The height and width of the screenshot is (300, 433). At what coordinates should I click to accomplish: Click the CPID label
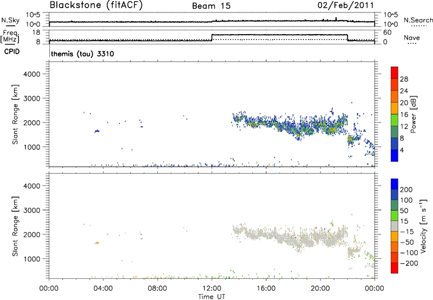12,51
